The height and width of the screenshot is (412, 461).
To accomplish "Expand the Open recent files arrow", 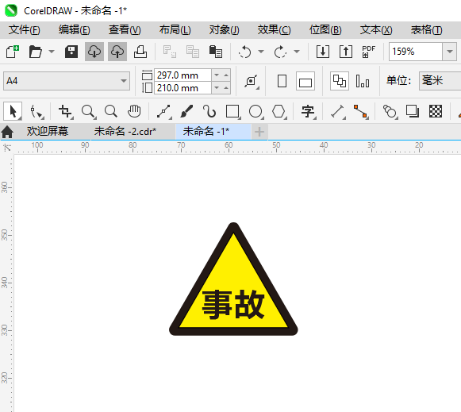I will (52, 52).
